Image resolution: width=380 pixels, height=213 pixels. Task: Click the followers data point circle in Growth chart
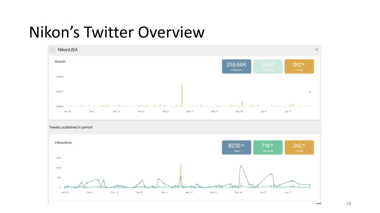pos(310,92)
